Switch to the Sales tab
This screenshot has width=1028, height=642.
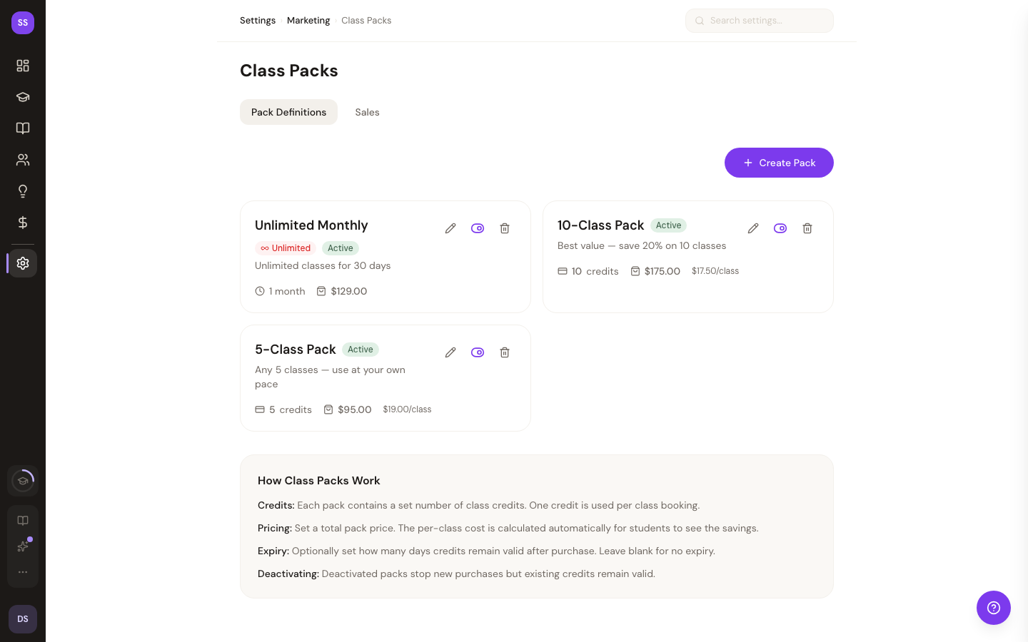coord(367,112)
